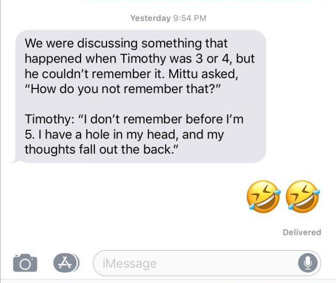Open the camera icon beside the message field
The height and width of the screenshot is (283, 336).
(25, 263)
